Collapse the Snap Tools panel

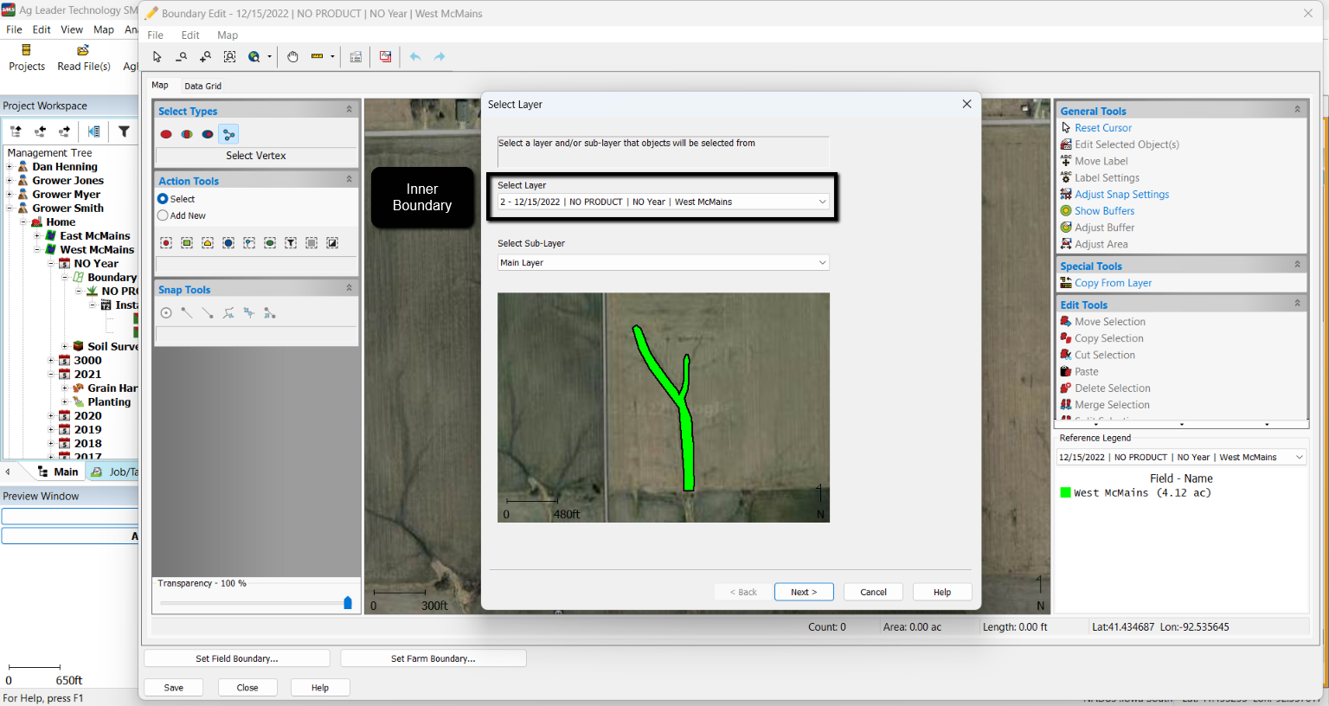click(349, 288)
